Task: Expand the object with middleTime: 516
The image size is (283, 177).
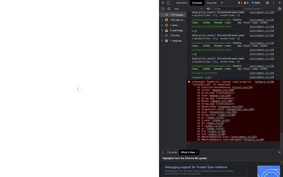Action: pos(193,62)
